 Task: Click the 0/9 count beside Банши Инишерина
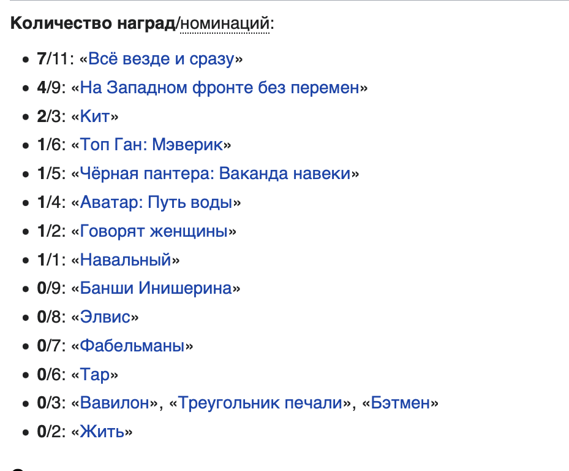click(x=50, y=288)
